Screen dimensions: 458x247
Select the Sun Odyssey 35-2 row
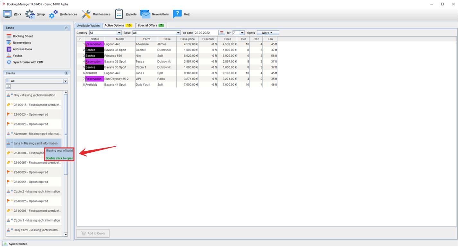[x=177, y=79]
